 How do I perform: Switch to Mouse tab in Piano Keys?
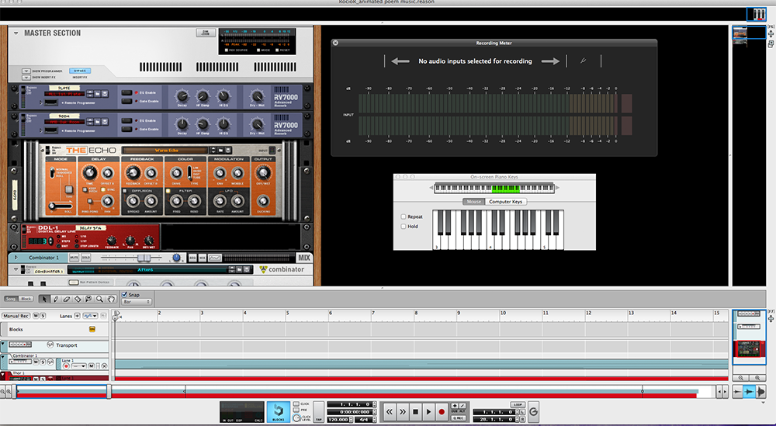pos(473,202)
